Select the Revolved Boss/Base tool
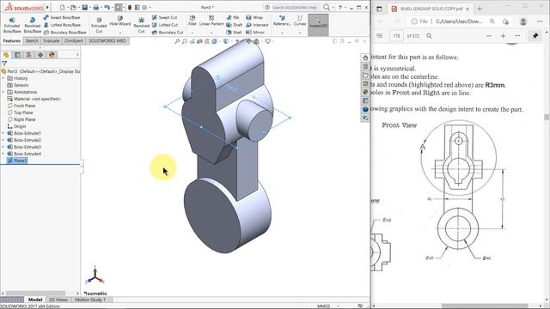Screen dimensions: 550x309 point(33,25)
